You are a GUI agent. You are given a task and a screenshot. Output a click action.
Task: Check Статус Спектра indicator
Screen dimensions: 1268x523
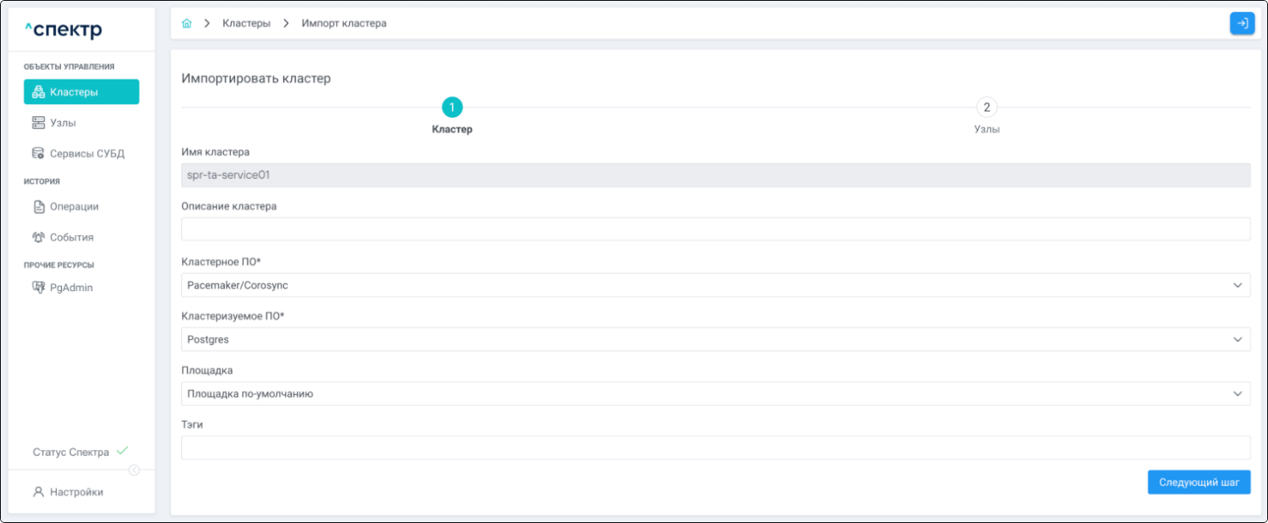tap(79, 452)
